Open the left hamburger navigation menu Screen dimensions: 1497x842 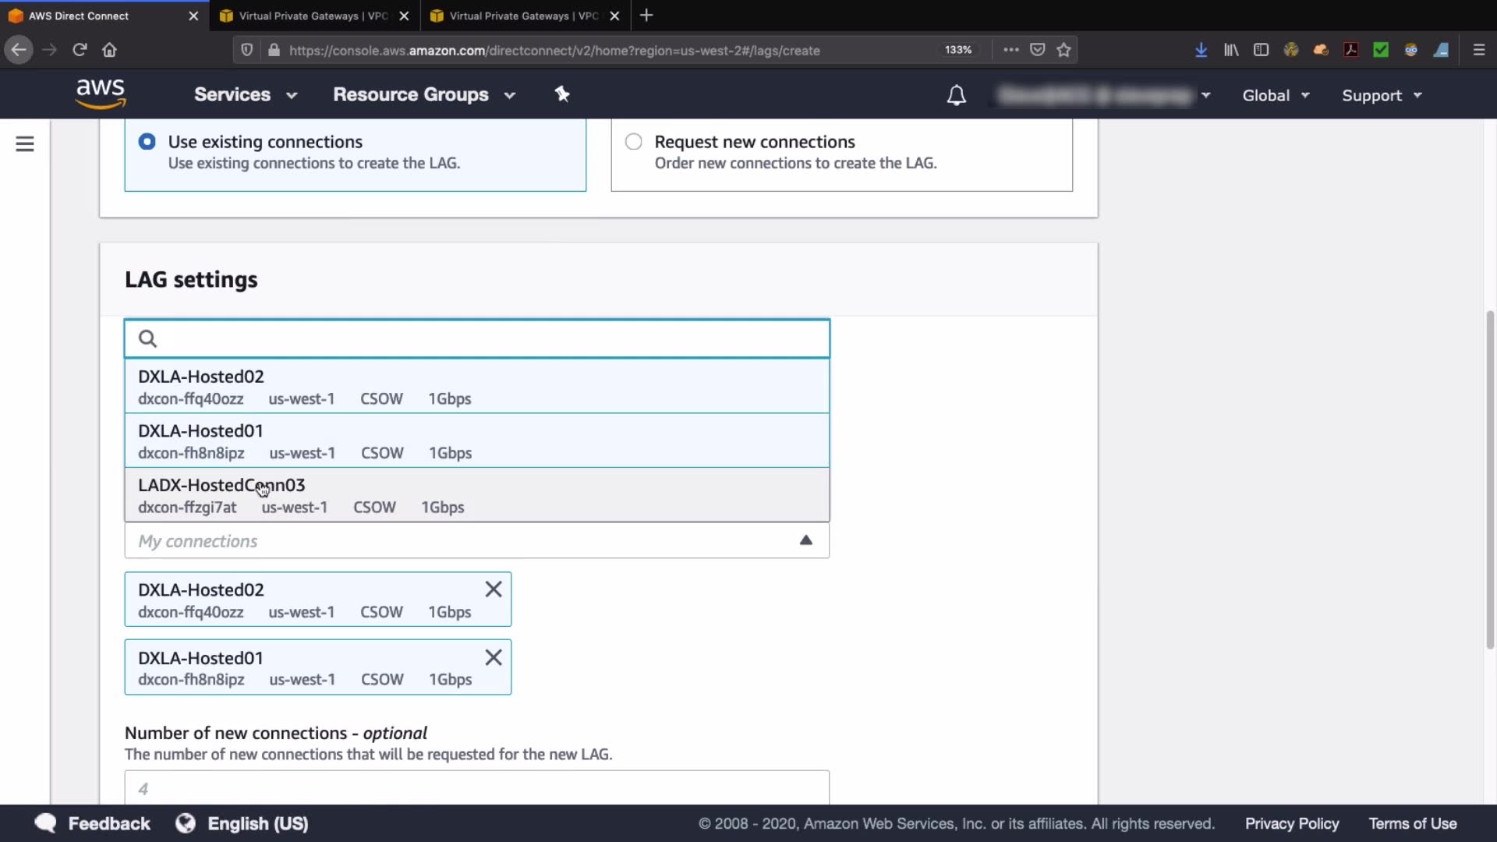tap(25, 144)
